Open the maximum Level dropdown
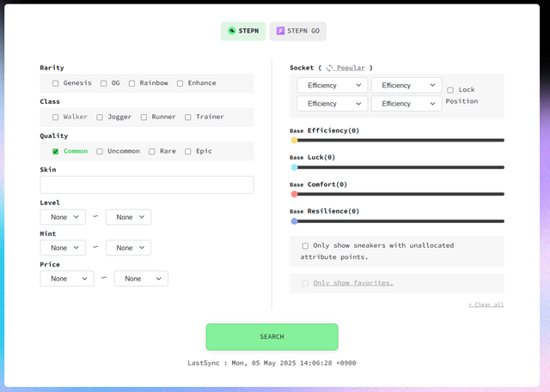The width and height of the screenshot is (550, 392). coord(128,217)
